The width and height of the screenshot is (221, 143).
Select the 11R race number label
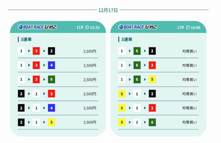(79, 27)
